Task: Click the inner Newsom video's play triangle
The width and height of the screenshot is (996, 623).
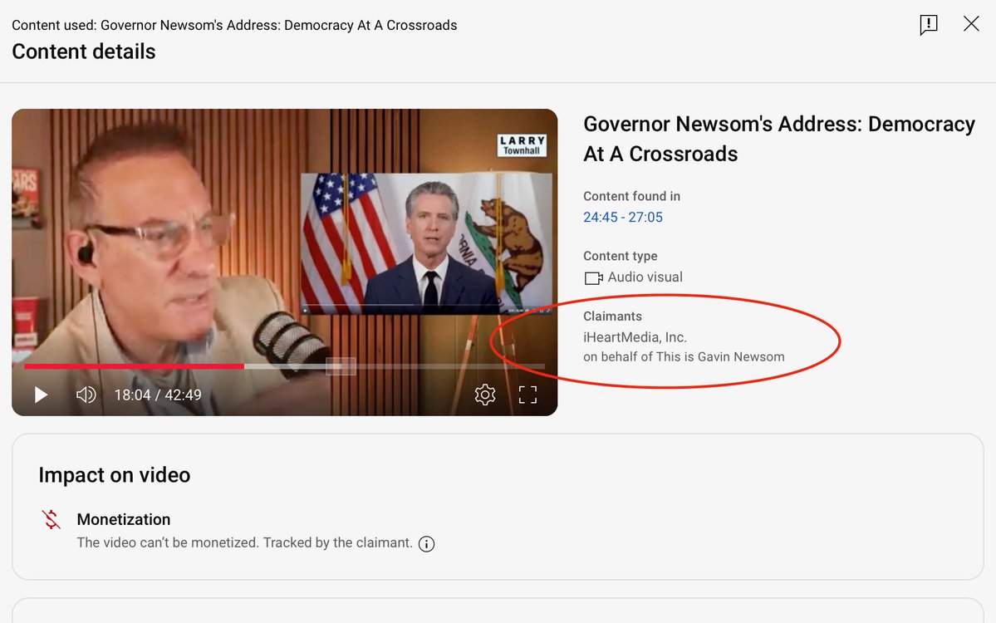Action: 307,311
